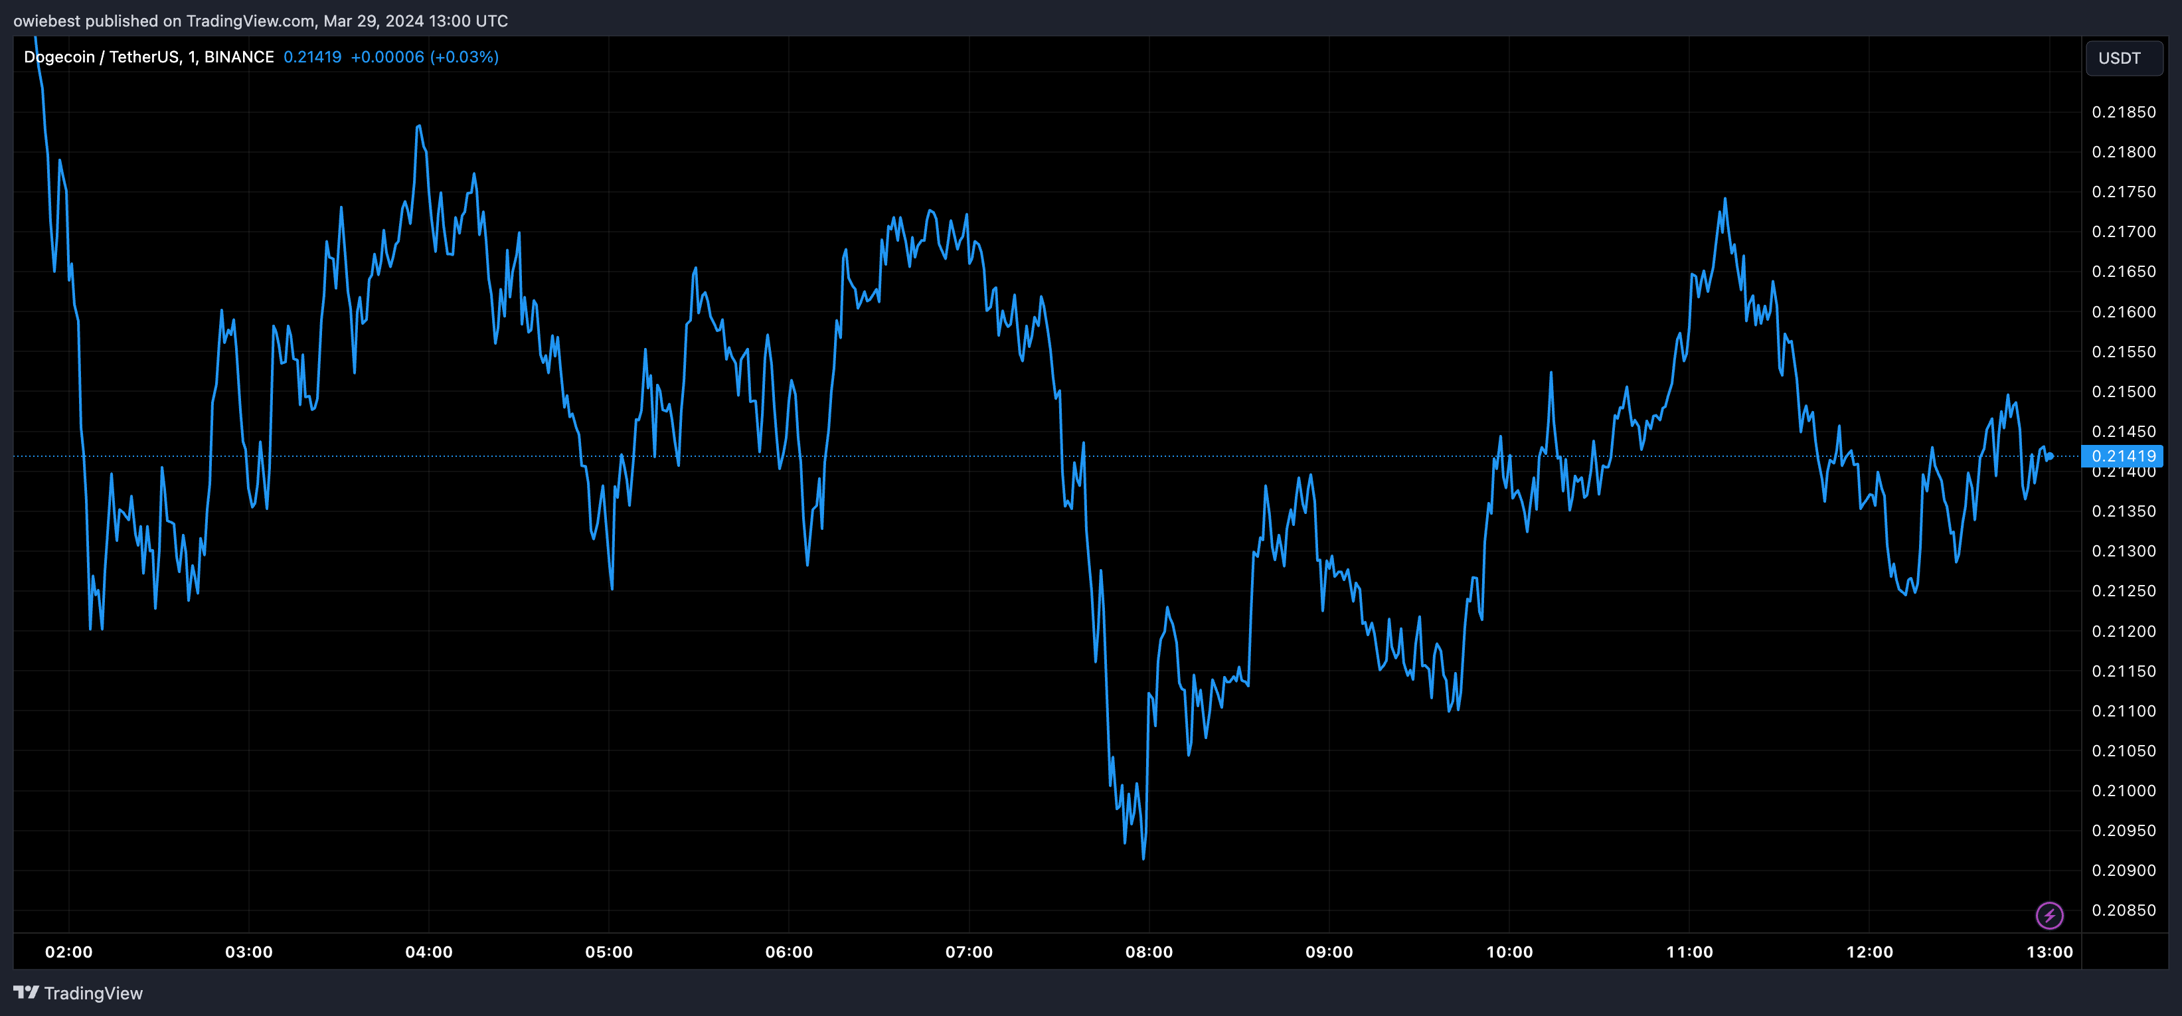This screenshot has width=2182, height=1016.
Task: Click the 13:00 time axis label
Action: [x=2049, y=952]
